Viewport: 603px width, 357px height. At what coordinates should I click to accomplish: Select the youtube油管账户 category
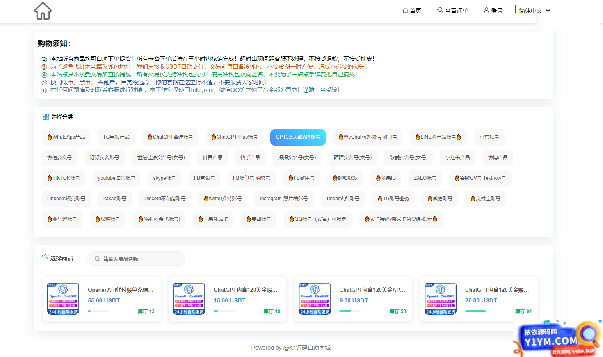tap(116, 178)
